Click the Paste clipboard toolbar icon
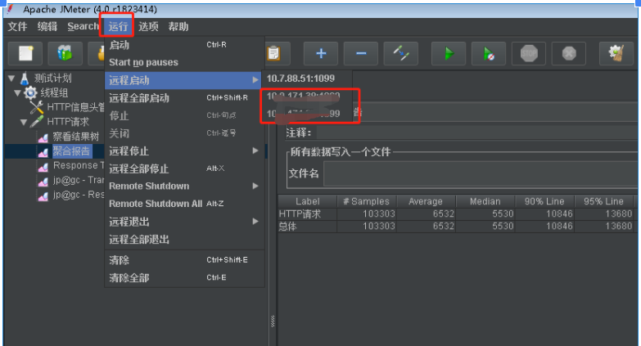641x346 pixels. (273, 53)
